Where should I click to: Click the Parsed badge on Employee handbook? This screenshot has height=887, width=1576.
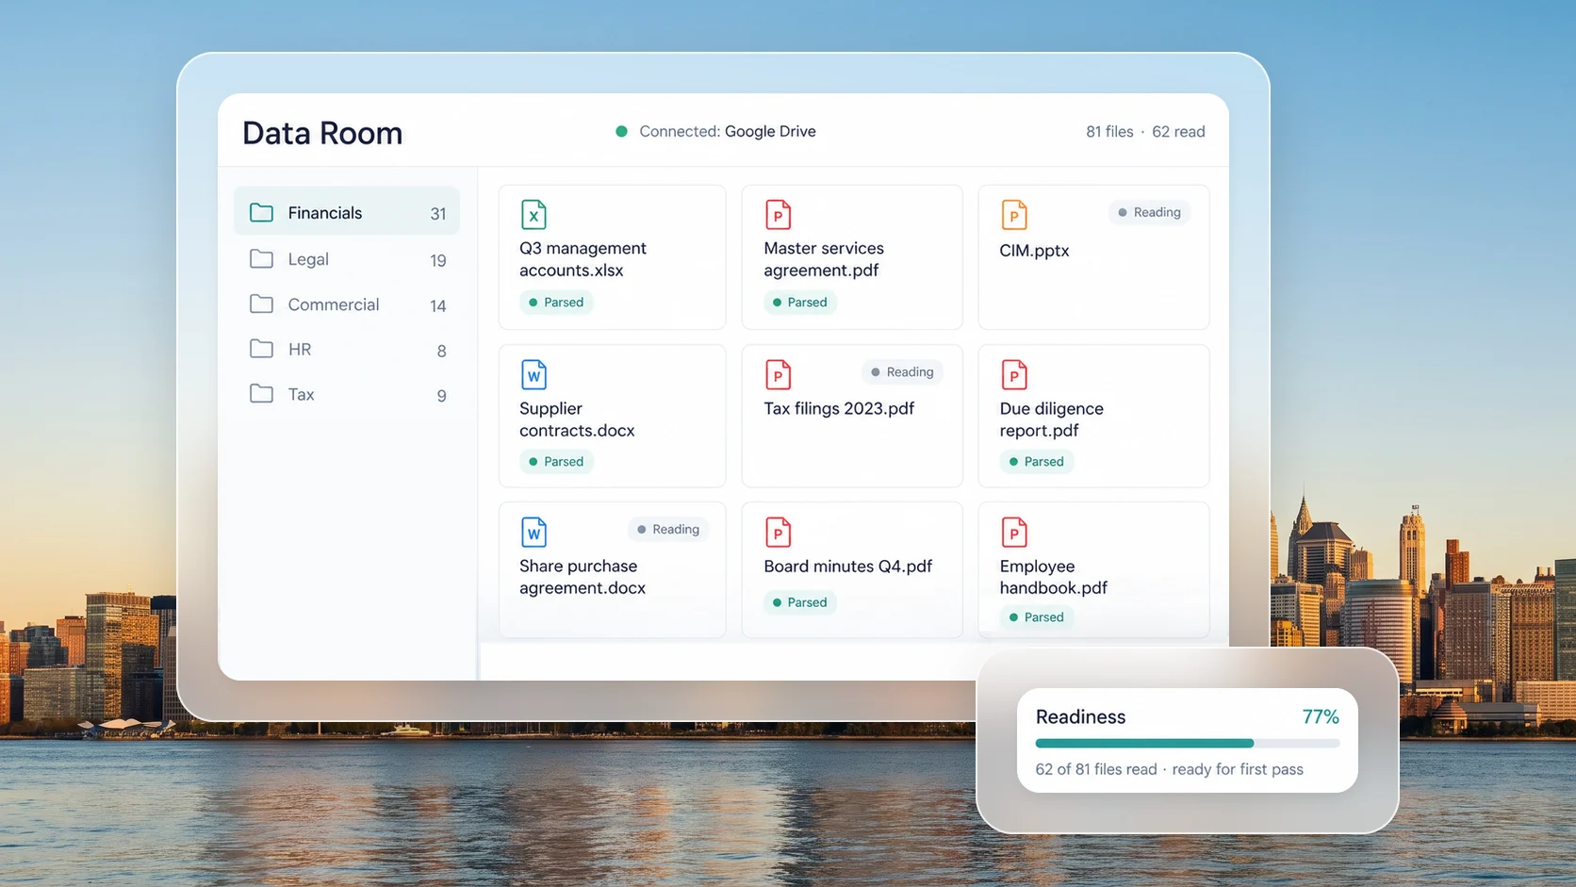(1036, 617)
